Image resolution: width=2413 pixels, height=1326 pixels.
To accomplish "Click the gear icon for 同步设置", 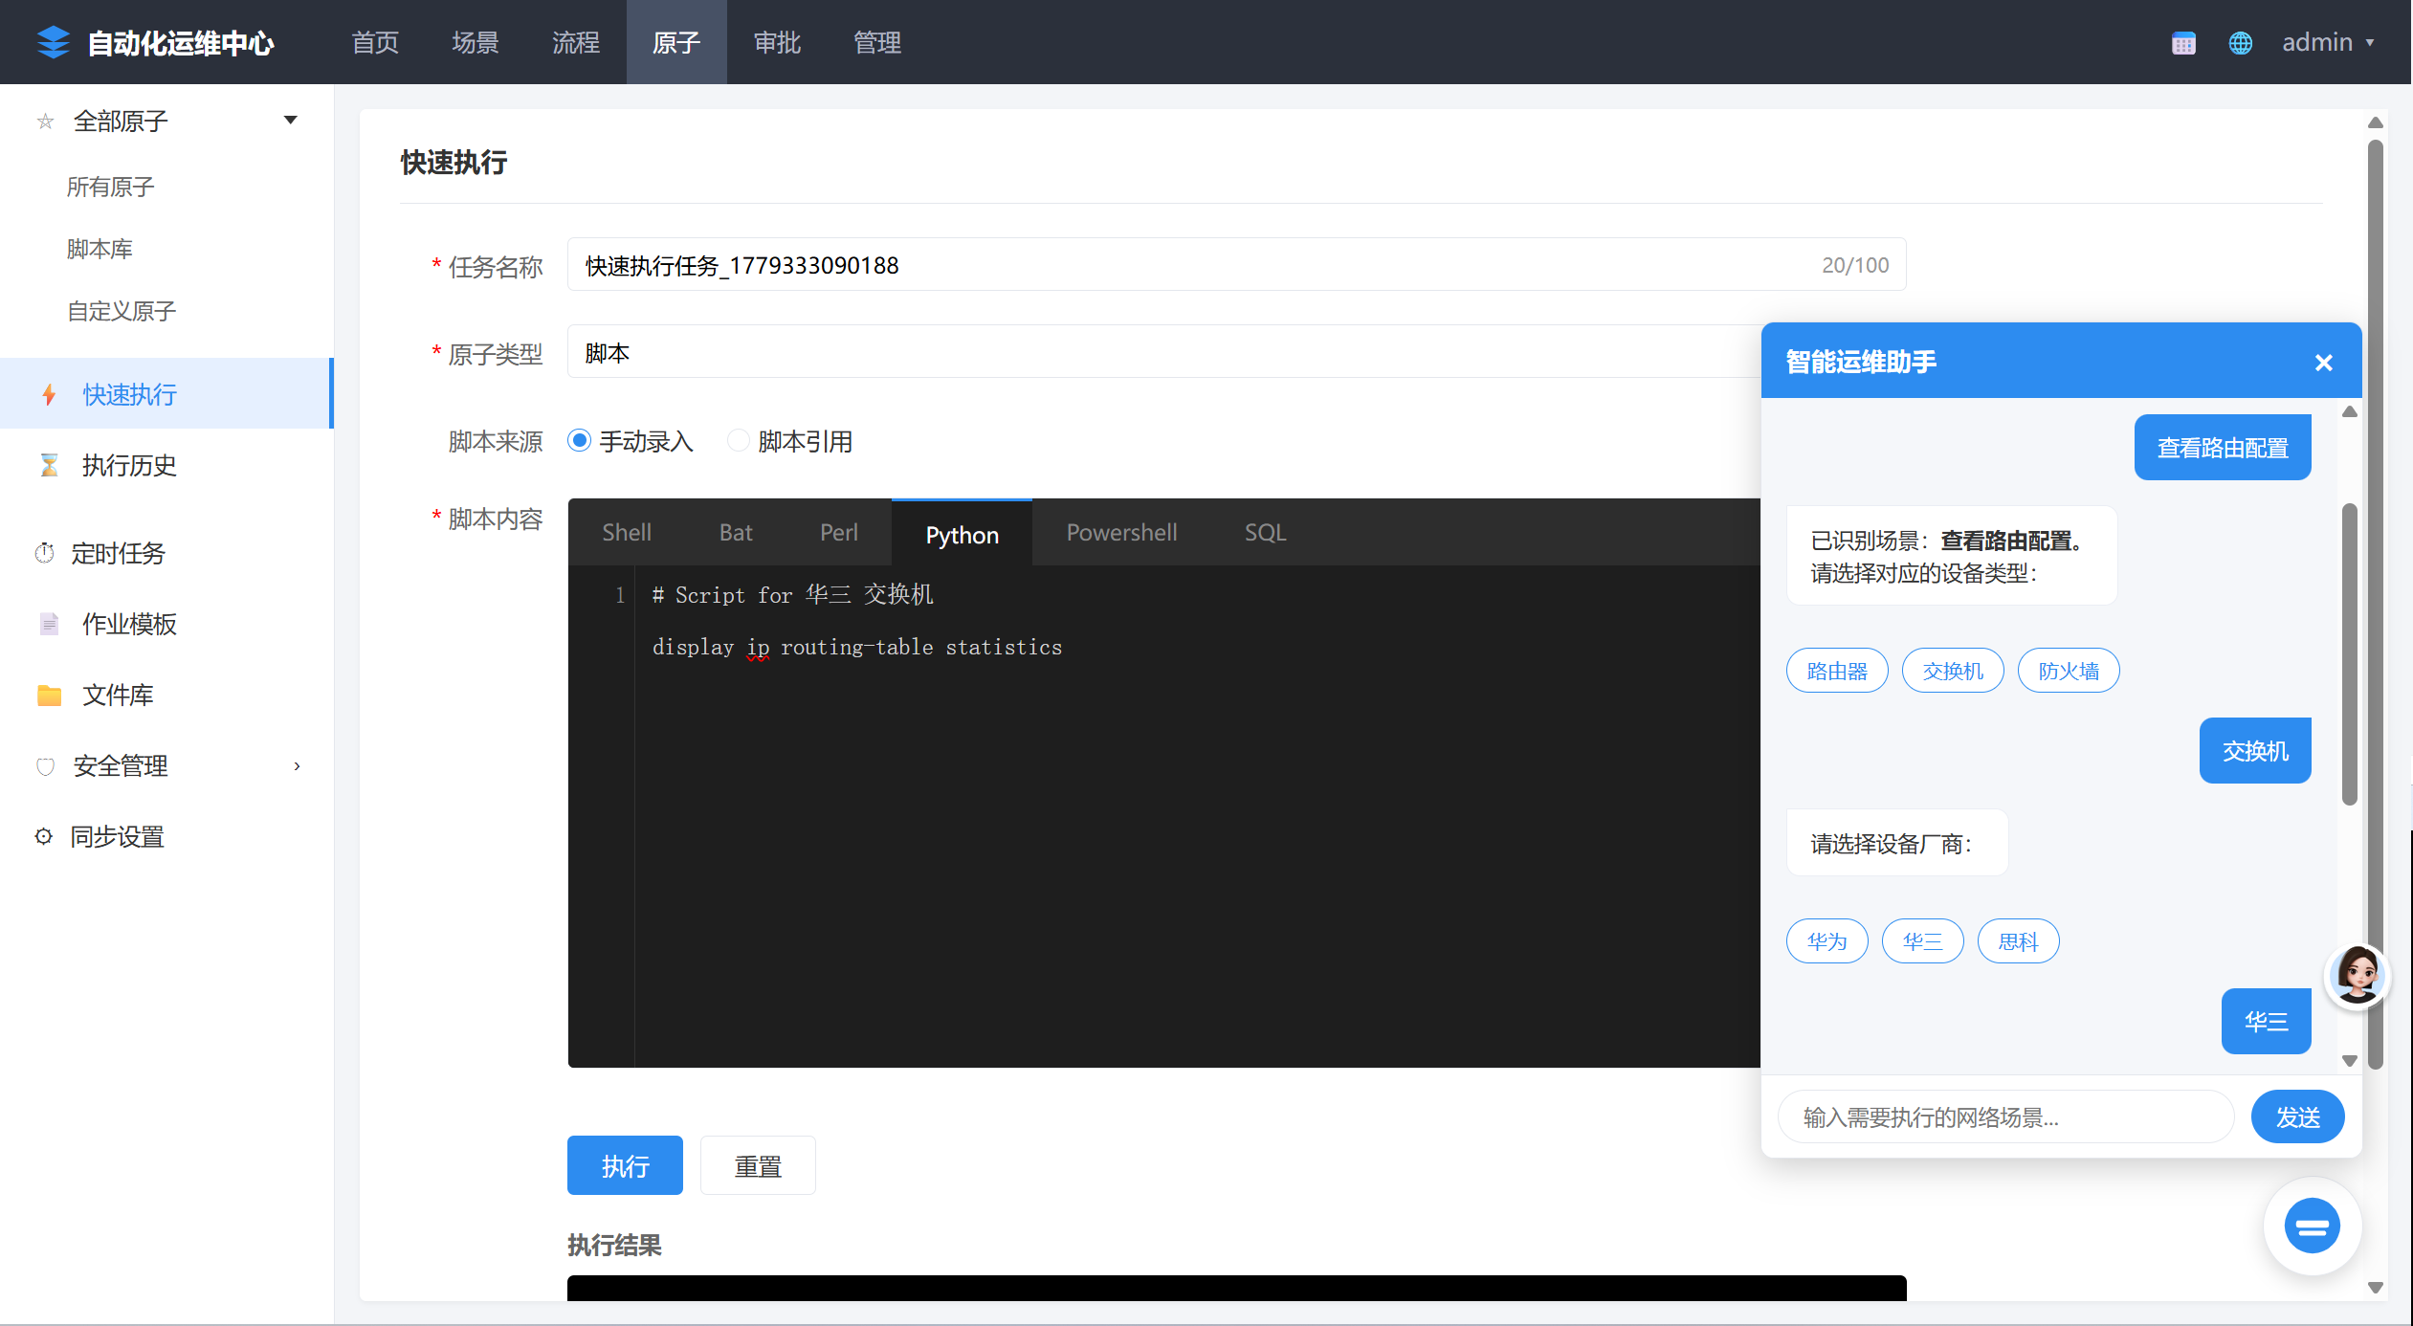I will pyautogui.click(x=44, y=836).
